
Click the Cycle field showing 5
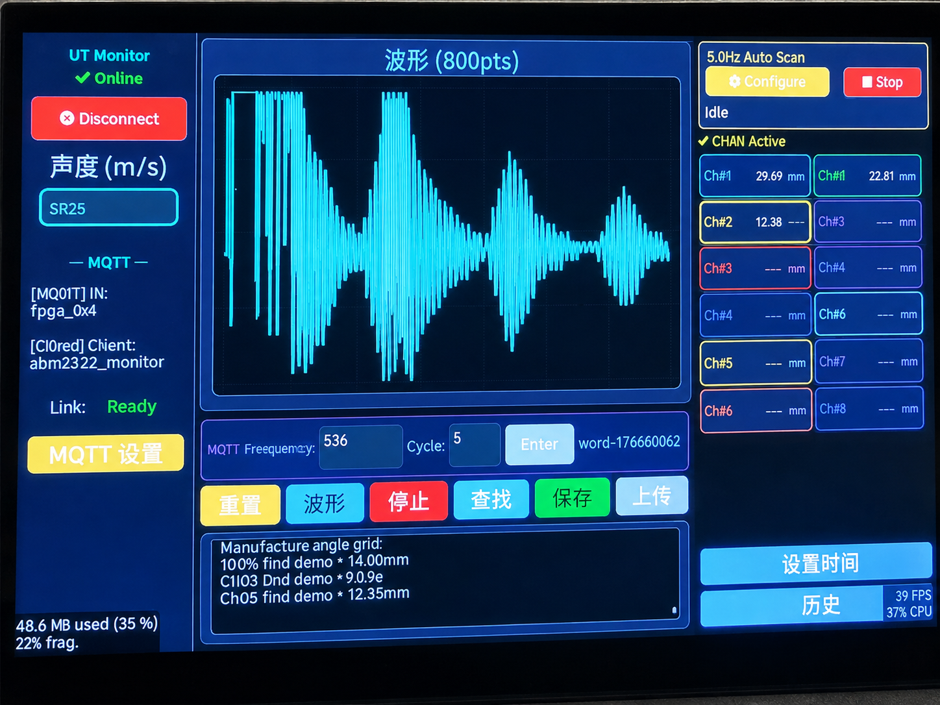coord(475,445)
